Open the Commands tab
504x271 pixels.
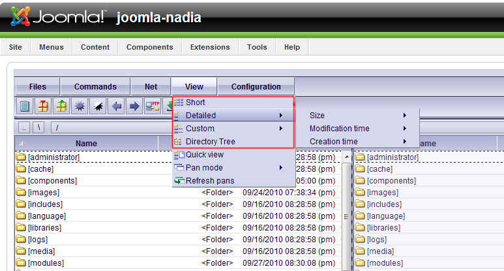[95, 87]
